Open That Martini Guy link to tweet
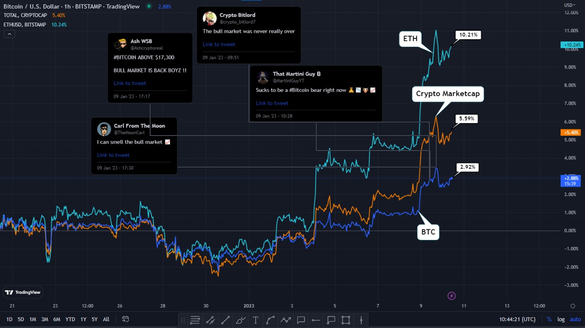This screenshot has width=585, height=328. tap(272, 103)
